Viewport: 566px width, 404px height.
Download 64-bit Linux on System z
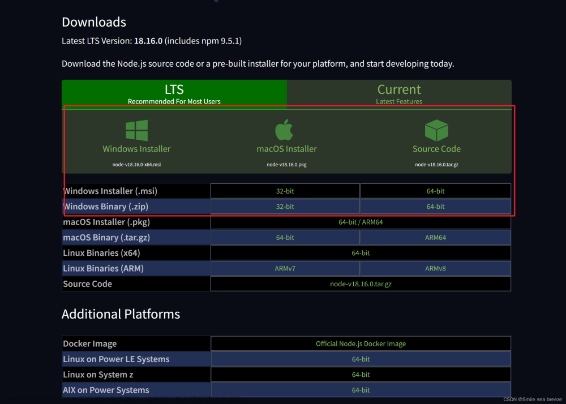coord(361,375)
